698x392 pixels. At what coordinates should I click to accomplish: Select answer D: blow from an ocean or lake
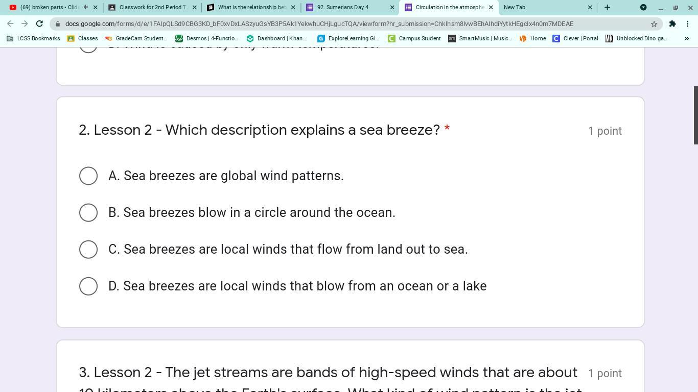coord(88,286)
